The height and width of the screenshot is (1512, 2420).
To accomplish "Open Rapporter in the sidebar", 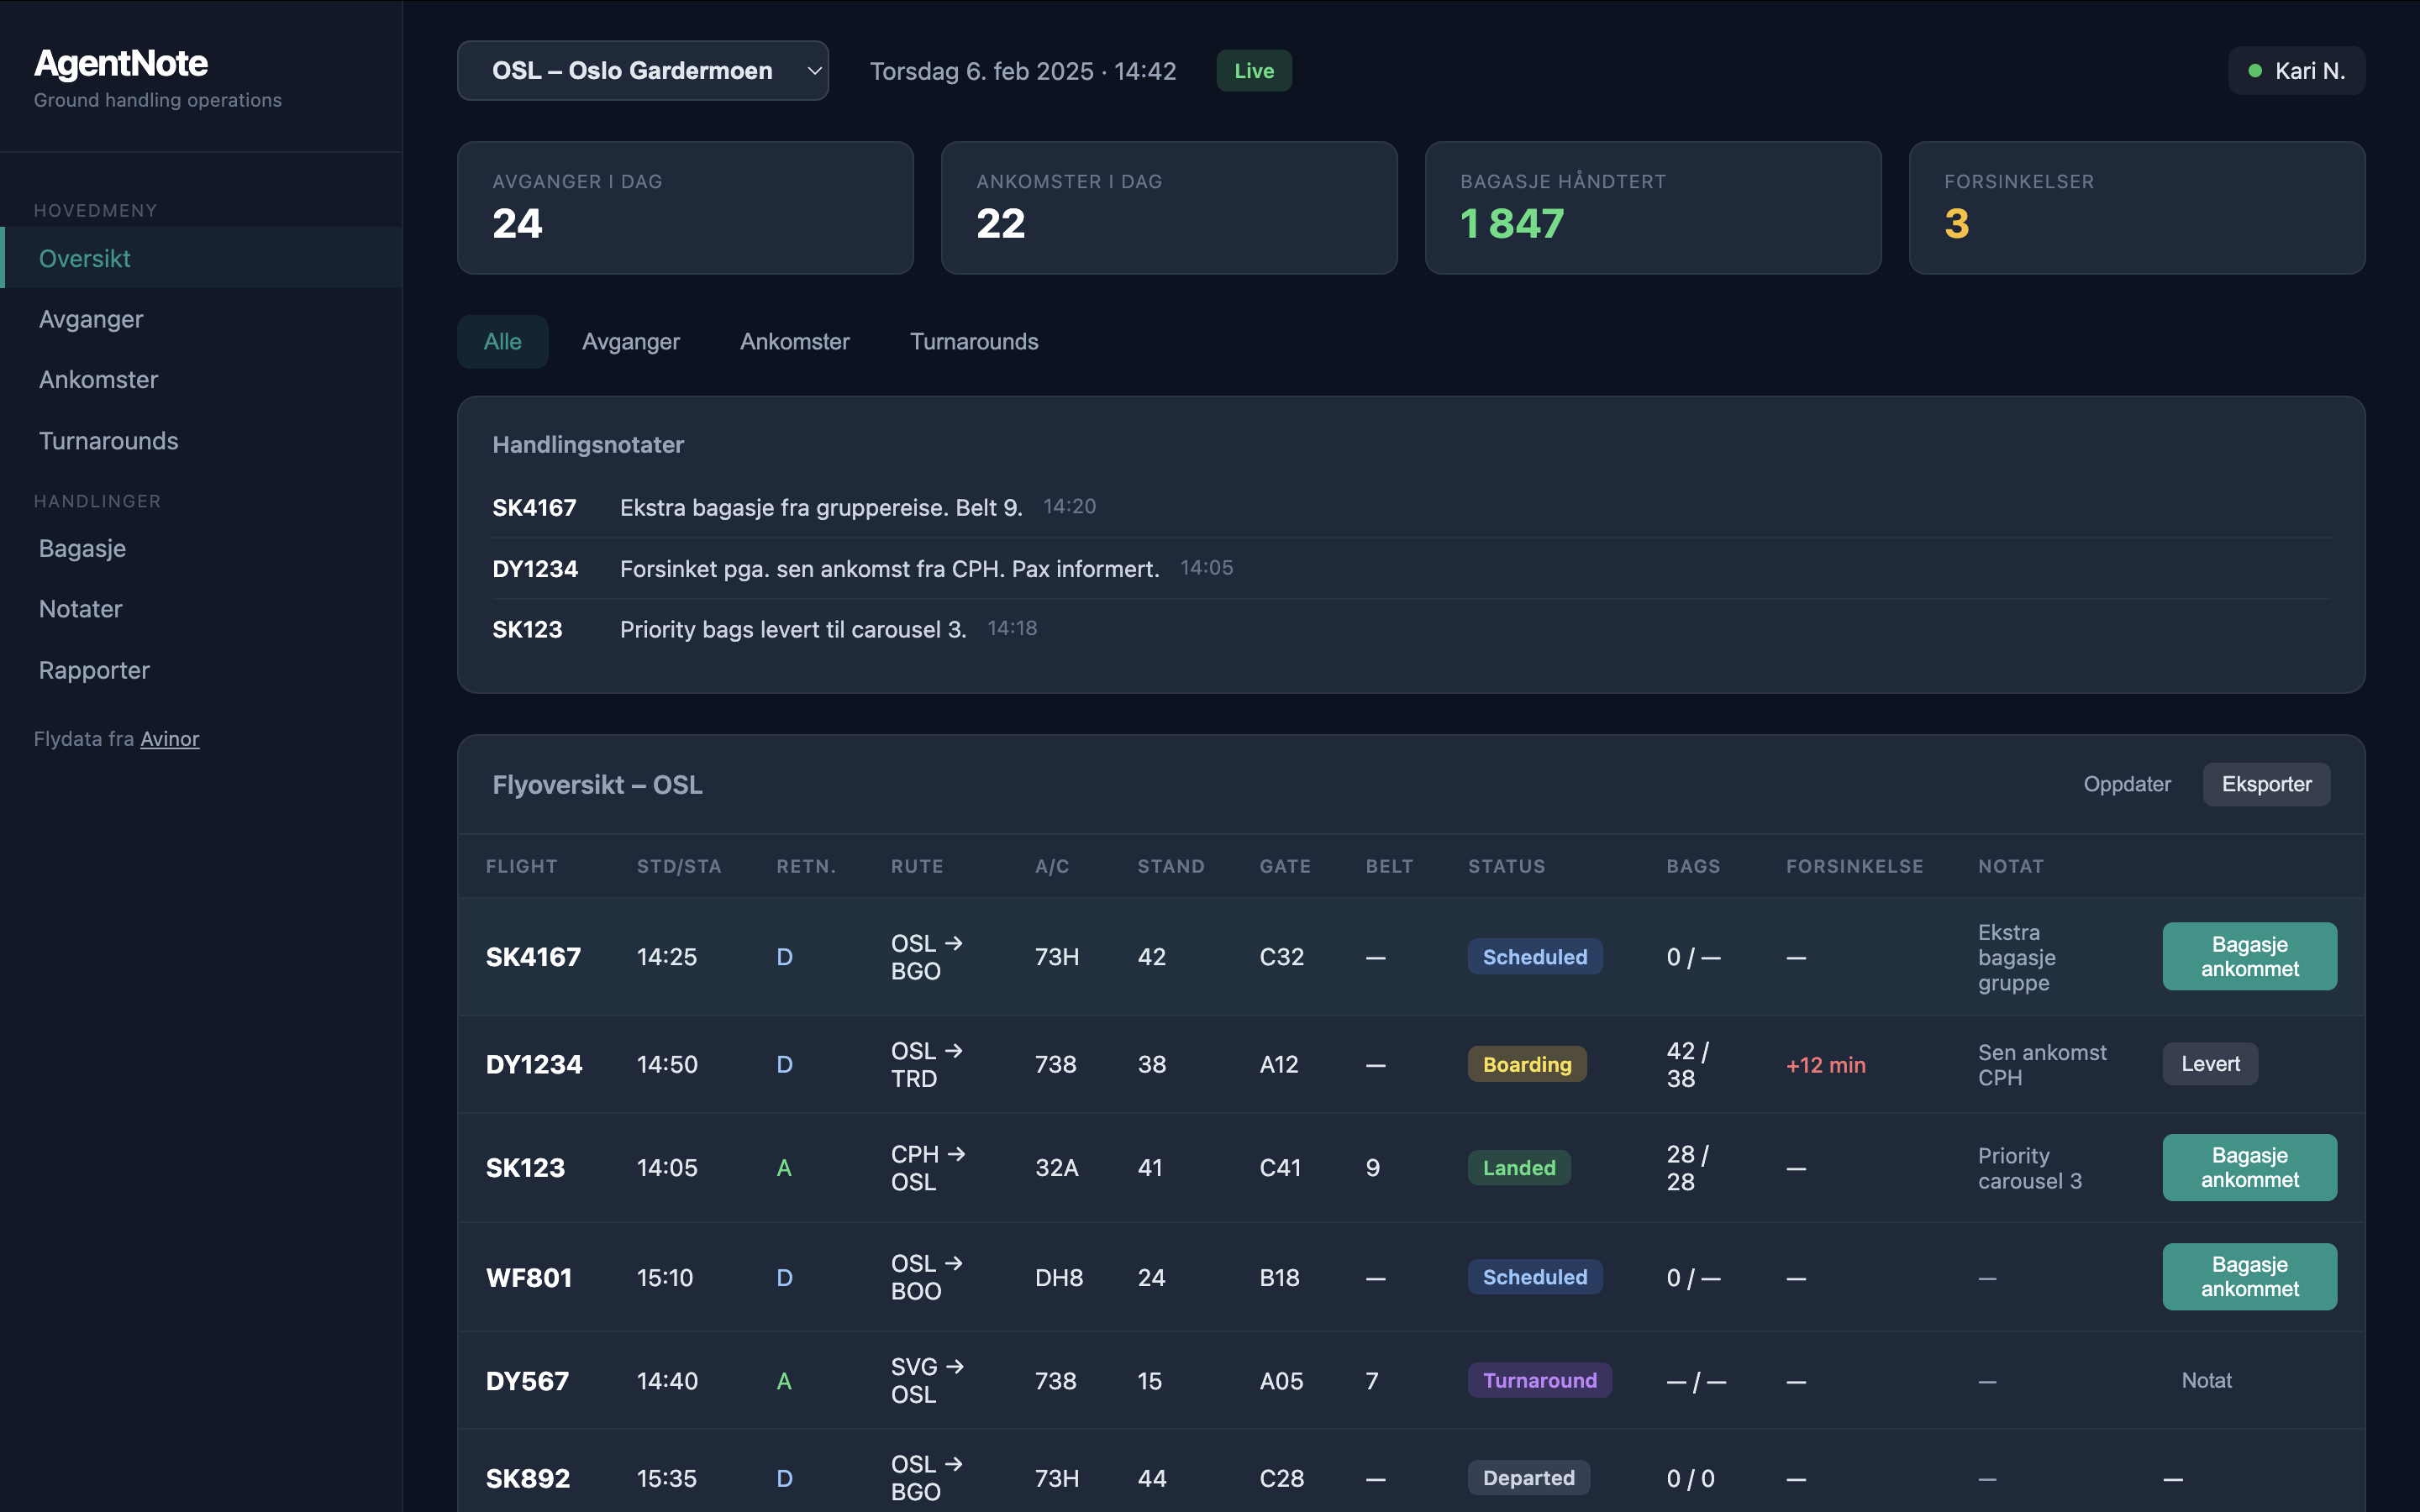I will (x=94, y=670).
